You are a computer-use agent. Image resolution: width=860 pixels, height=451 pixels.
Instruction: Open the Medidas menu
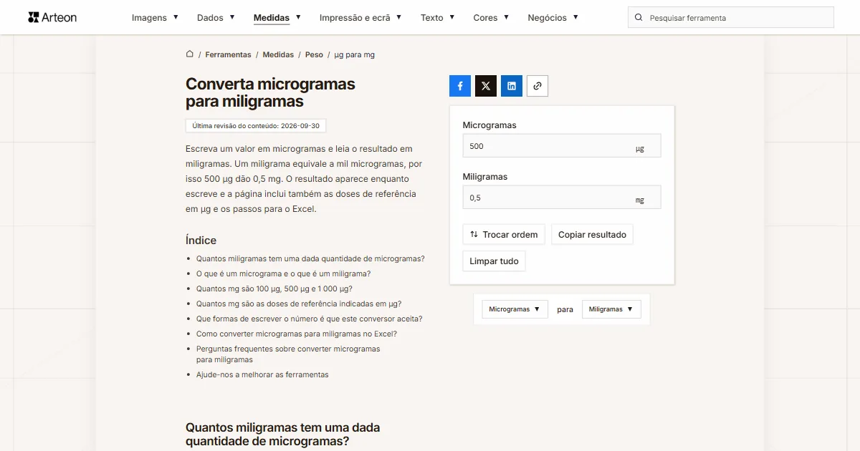(277, 17)
